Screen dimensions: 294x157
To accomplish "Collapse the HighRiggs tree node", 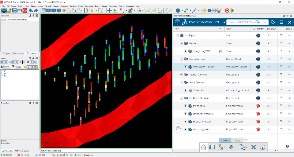I will (x=177, y=35).
